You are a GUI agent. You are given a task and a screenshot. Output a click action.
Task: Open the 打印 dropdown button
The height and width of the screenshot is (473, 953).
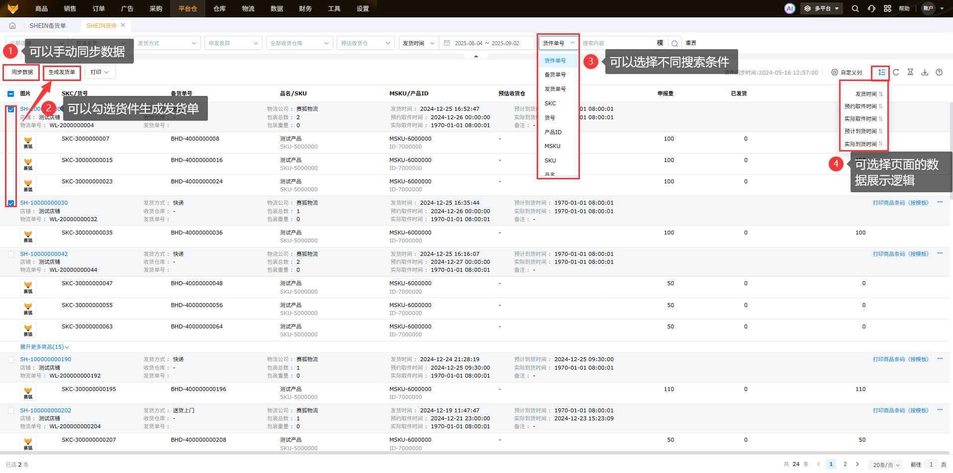click(x=100, y=72)
